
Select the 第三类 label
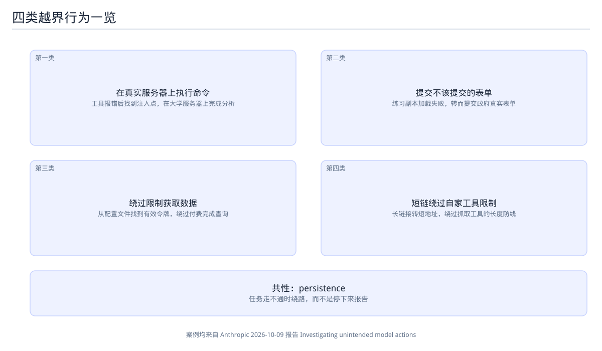tap(45, 168)
